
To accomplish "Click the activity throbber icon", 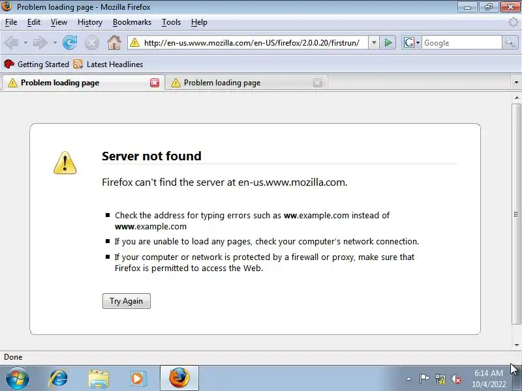I will 514,22.
